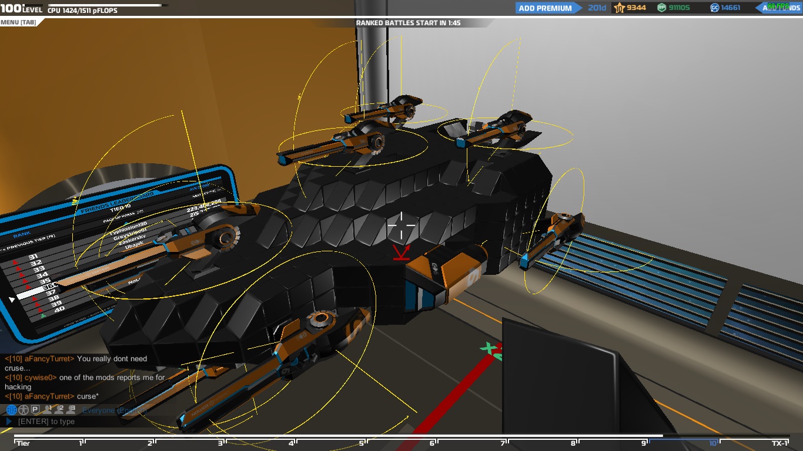Viewport: 803px width, 451px height.
Task: Click tier marker 7 on tier bar
Action: [504, 443]
